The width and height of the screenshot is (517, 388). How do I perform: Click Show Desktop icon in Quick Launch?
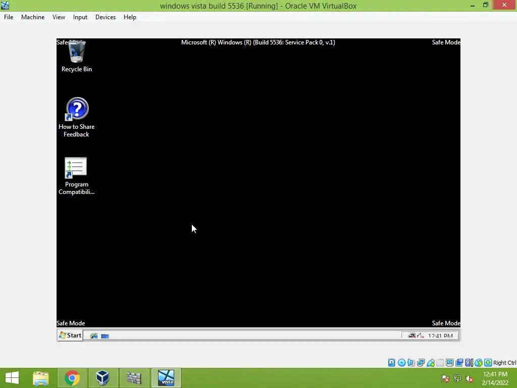point(105,336)
